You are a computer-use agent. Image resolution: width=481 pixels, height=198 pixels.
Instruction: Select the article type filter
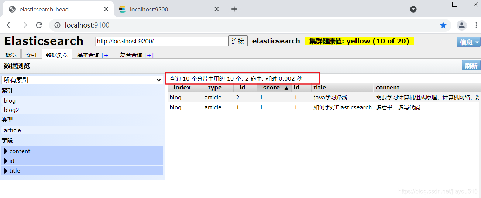82,130
